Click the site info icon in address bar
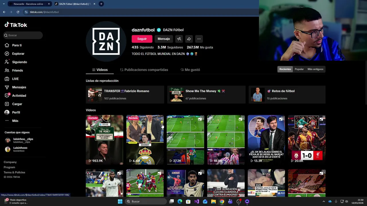The width and height of the screenshot is (367, 206). click(x=26, y=12)
